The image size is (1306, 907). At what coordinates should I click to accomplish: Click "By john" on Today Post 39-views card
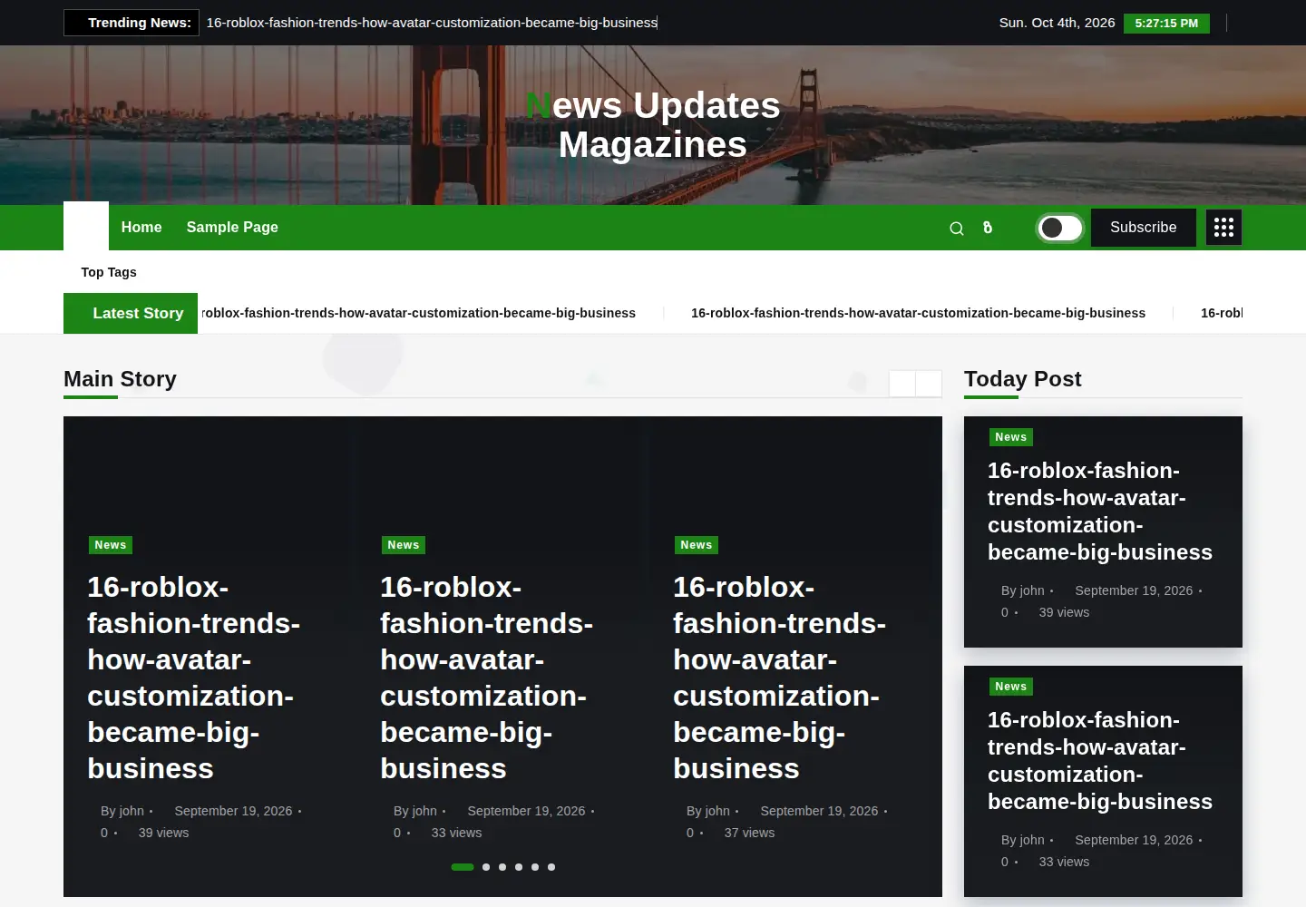tap(1023, 590)
